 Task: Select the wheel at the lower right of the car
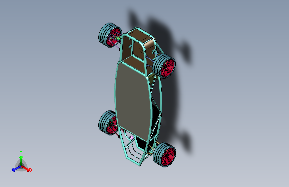(x=164, y=155)
